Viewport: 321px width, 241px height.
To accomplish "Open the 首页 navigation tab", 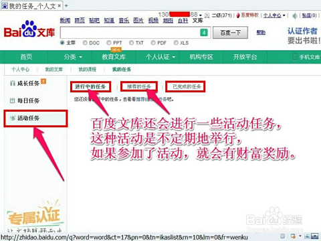I will 26,57.
